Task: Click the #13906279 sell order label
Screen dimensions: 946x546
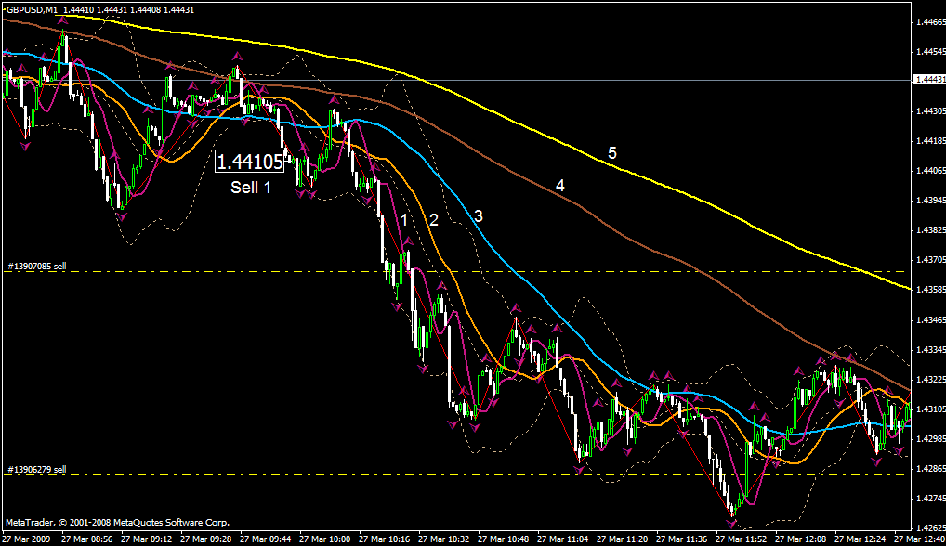Action: (36, 469)
